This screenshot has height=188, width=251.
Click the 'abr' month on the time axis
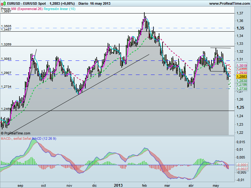point(191,185)
